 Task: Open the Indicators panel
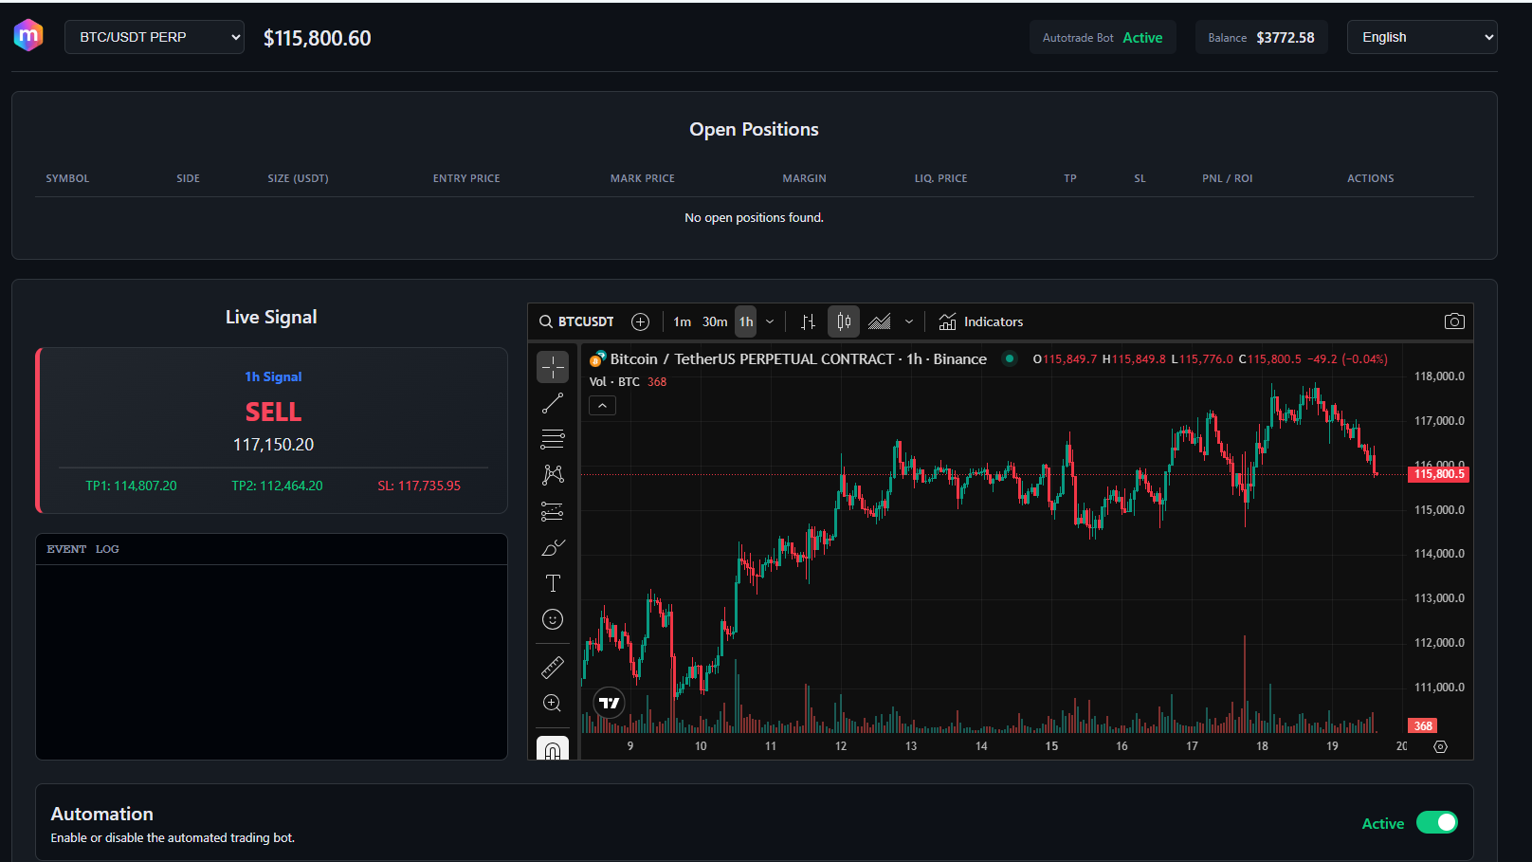tap(981, 321)
